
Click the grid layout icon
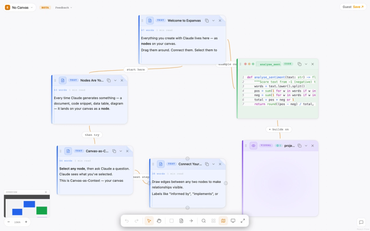point(213,221)
